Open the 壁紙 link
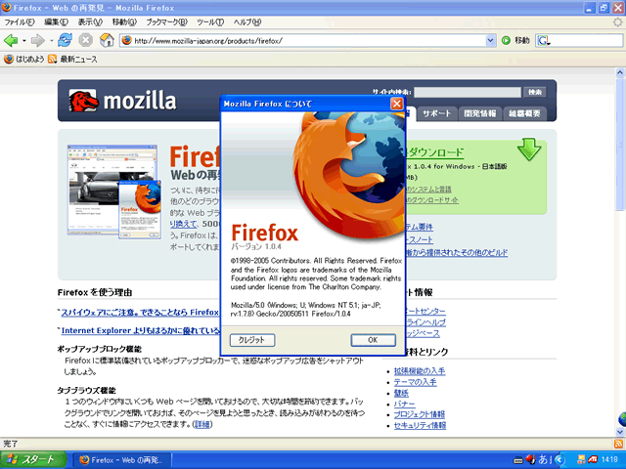626x469 pixels. pyautogui.click(x=401, y=393)
